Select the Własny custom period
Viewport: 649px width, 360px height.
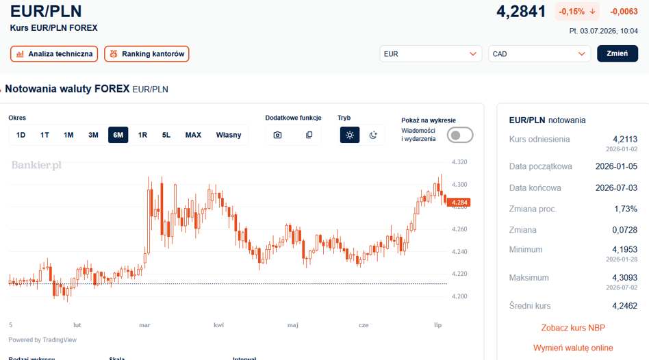coord(229,135)
